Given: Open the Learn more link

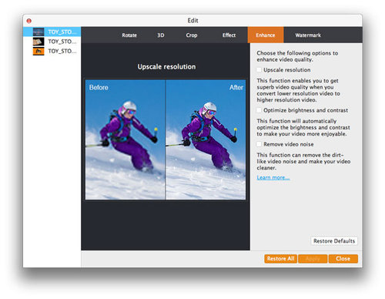Looking at the screenshot, I should [273, 177].
